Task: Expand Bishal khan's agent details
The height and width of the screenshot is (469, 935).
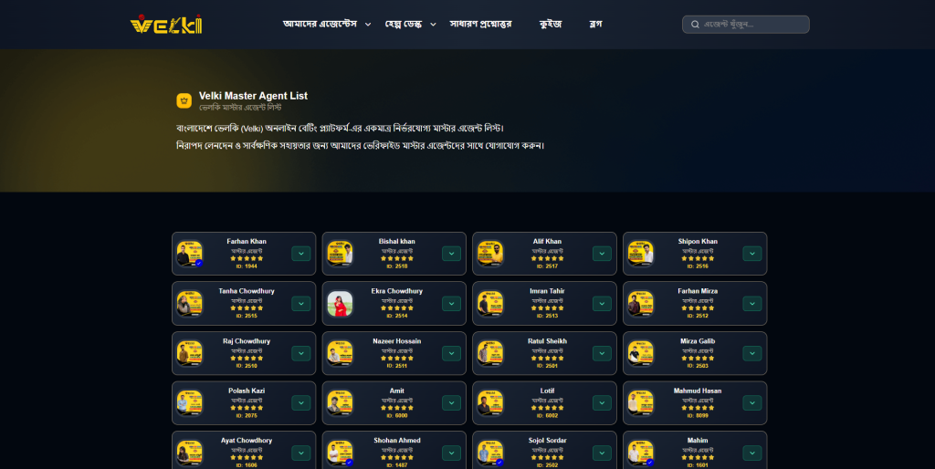Action: pyautogui.click(x=451, y=254)
